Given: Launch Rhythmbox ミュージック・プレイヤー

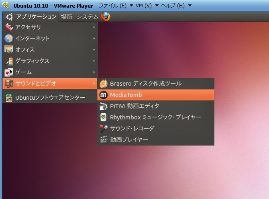Looking at the screenshot, I should pyautogui.click(x=156, y=117).
